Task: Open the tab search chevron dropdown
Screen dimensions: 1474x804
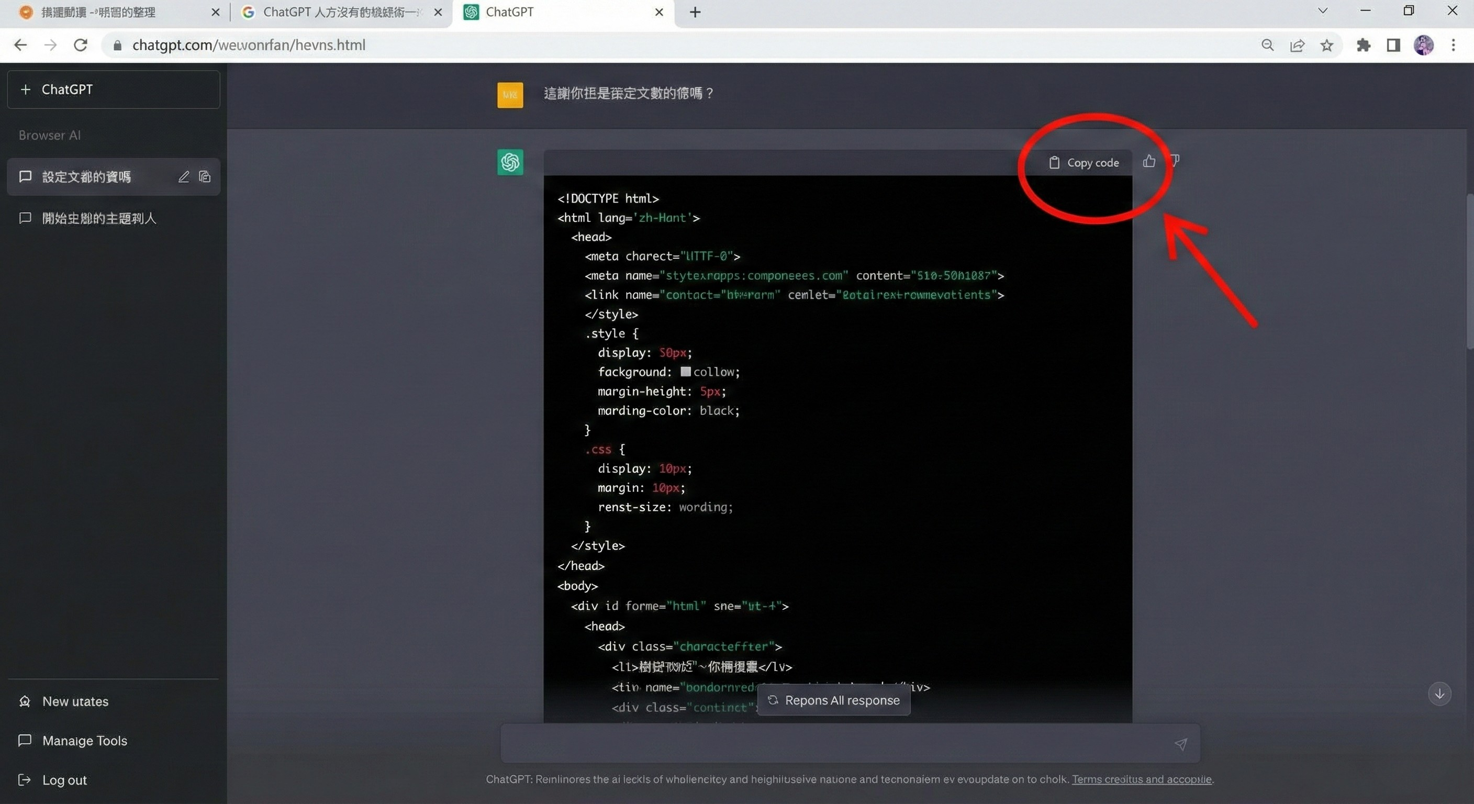Action: [x=1322, y=11]
